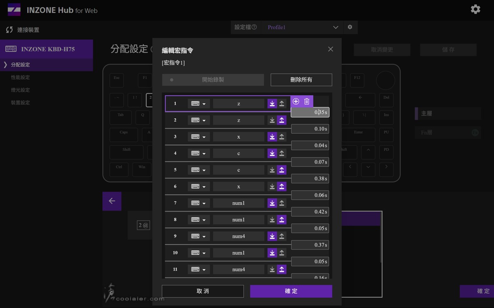
Task: Click 確定 button in macro dialog
Action: (x=291, y=291)
